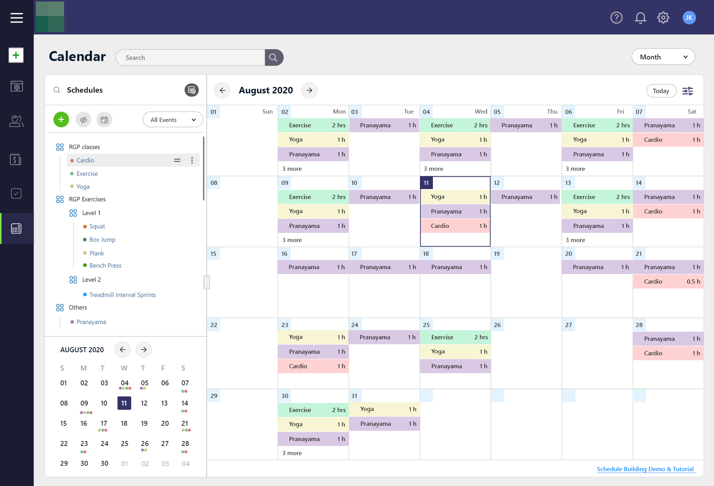Viewport: 714px width, 486px height.
Task: Expand 3 more events on August 13
Action: 575,240
